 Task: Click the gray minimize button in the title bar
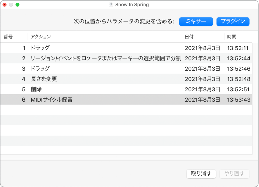[x=11, y=5]
